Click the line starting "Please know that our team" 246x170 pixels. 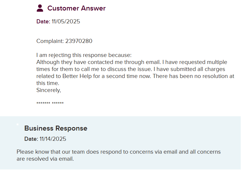click(118, 152)
